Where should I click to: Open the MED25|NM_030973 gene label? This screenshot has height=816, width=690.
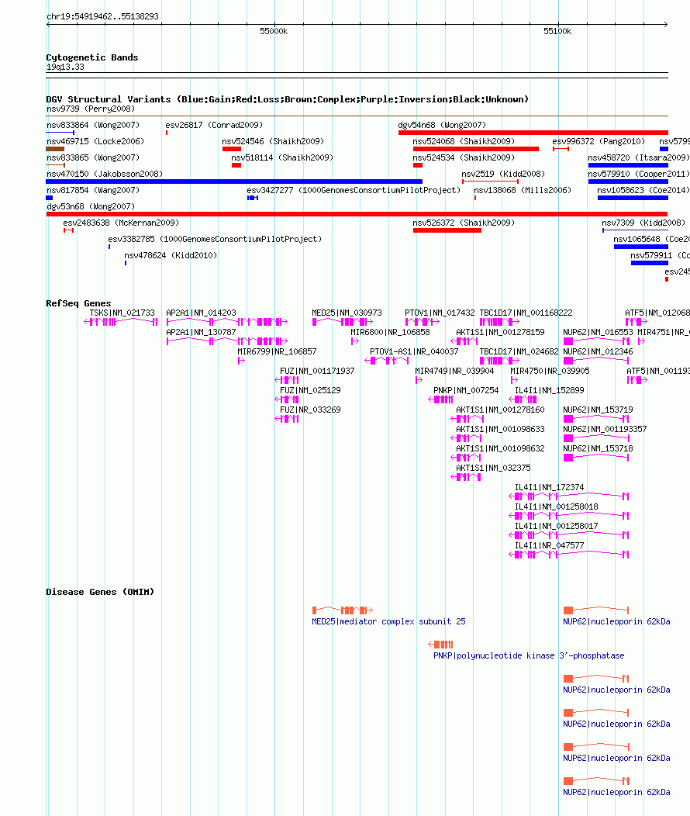pos(347,313)
